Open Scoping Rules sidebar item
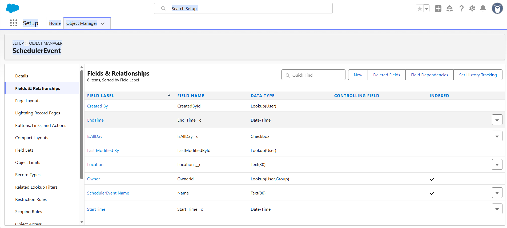507x228 pixels. tap(29, 212)
